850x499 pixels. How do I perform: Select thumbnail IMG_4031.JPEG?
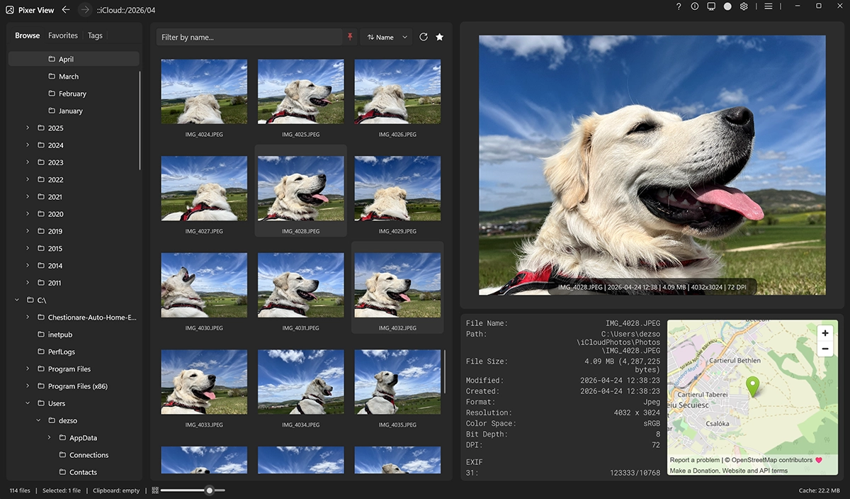[300, 285]
